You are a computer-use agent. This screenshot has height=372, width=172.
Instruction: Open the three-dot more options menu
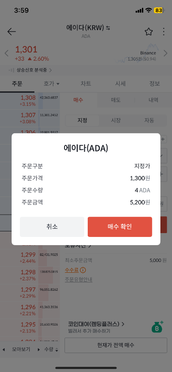click(164, 31)
